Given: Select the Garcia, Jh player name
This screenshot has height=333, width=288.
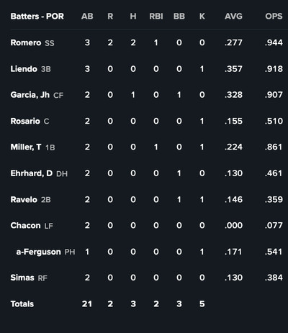Looking at the screenshot, I should 30,95.
